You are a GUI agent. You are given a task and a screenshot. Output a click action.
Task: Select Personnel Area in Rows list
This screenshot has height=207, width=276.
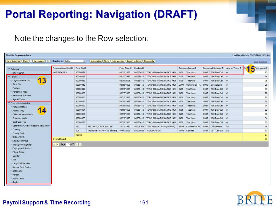coord(20,92)
